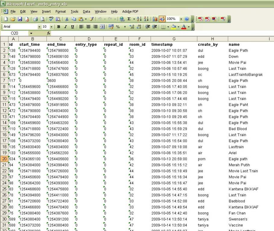The image size is (274, 231).
Task: Run the ABC spelling check
Action: (x=51, y=19)
